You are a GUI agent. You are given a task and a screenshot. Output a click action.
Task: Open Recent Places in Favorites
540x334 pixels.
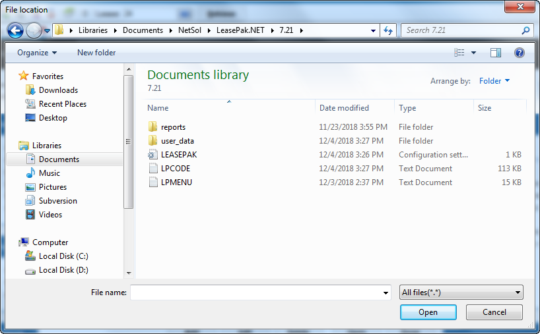62,104
